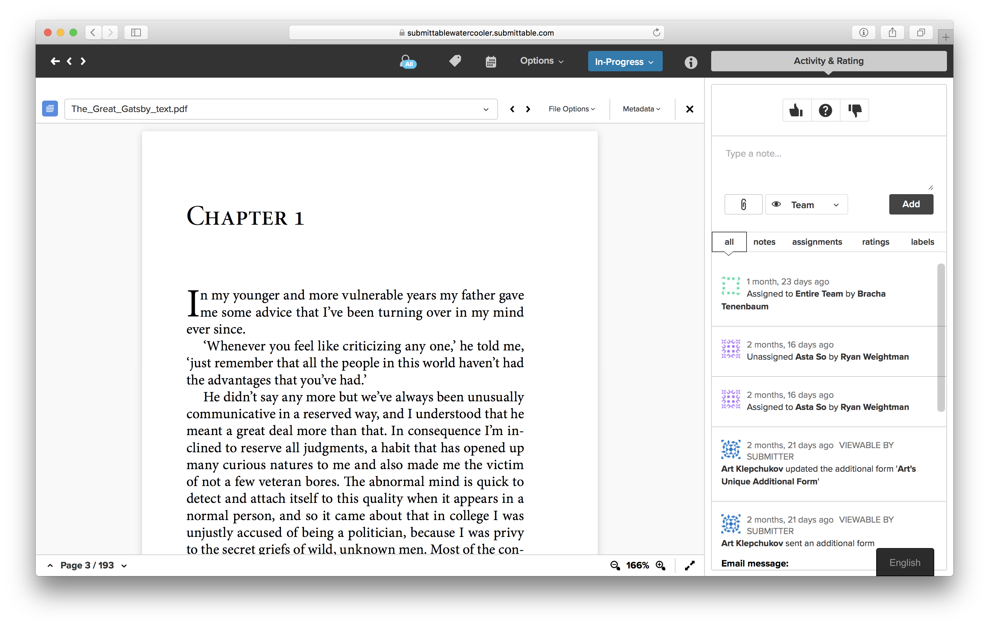
Task: Open Metadata dropdown
Action: (641, 109)
